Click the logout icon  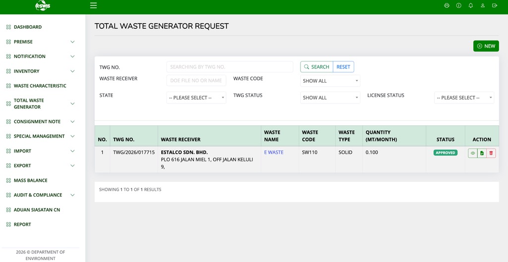tap(495, 5)
